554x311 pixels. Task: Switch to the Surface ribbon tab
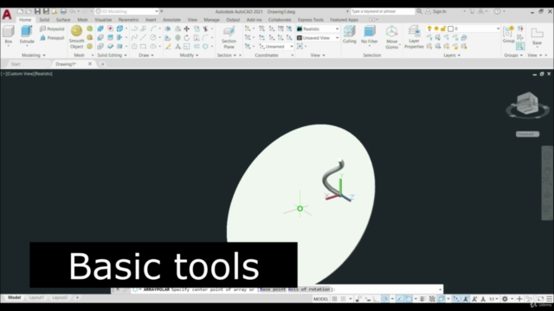[x=63, y=20]
